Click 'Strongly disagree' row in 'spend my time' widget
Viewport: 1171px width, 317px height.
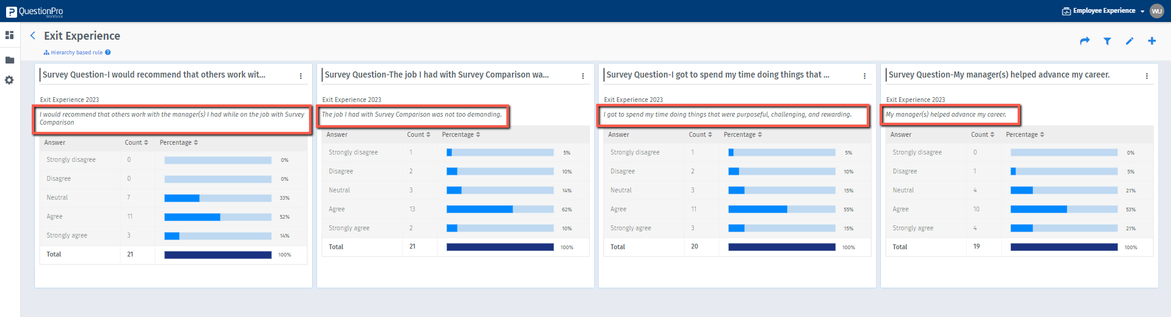click(737, 152)
